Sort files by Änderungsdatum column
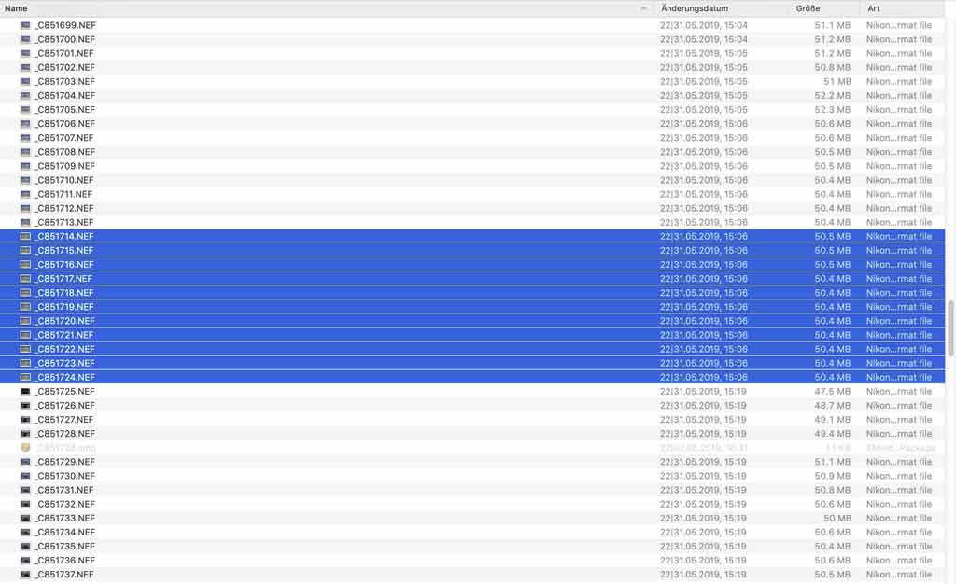 (x=695, y=8)
